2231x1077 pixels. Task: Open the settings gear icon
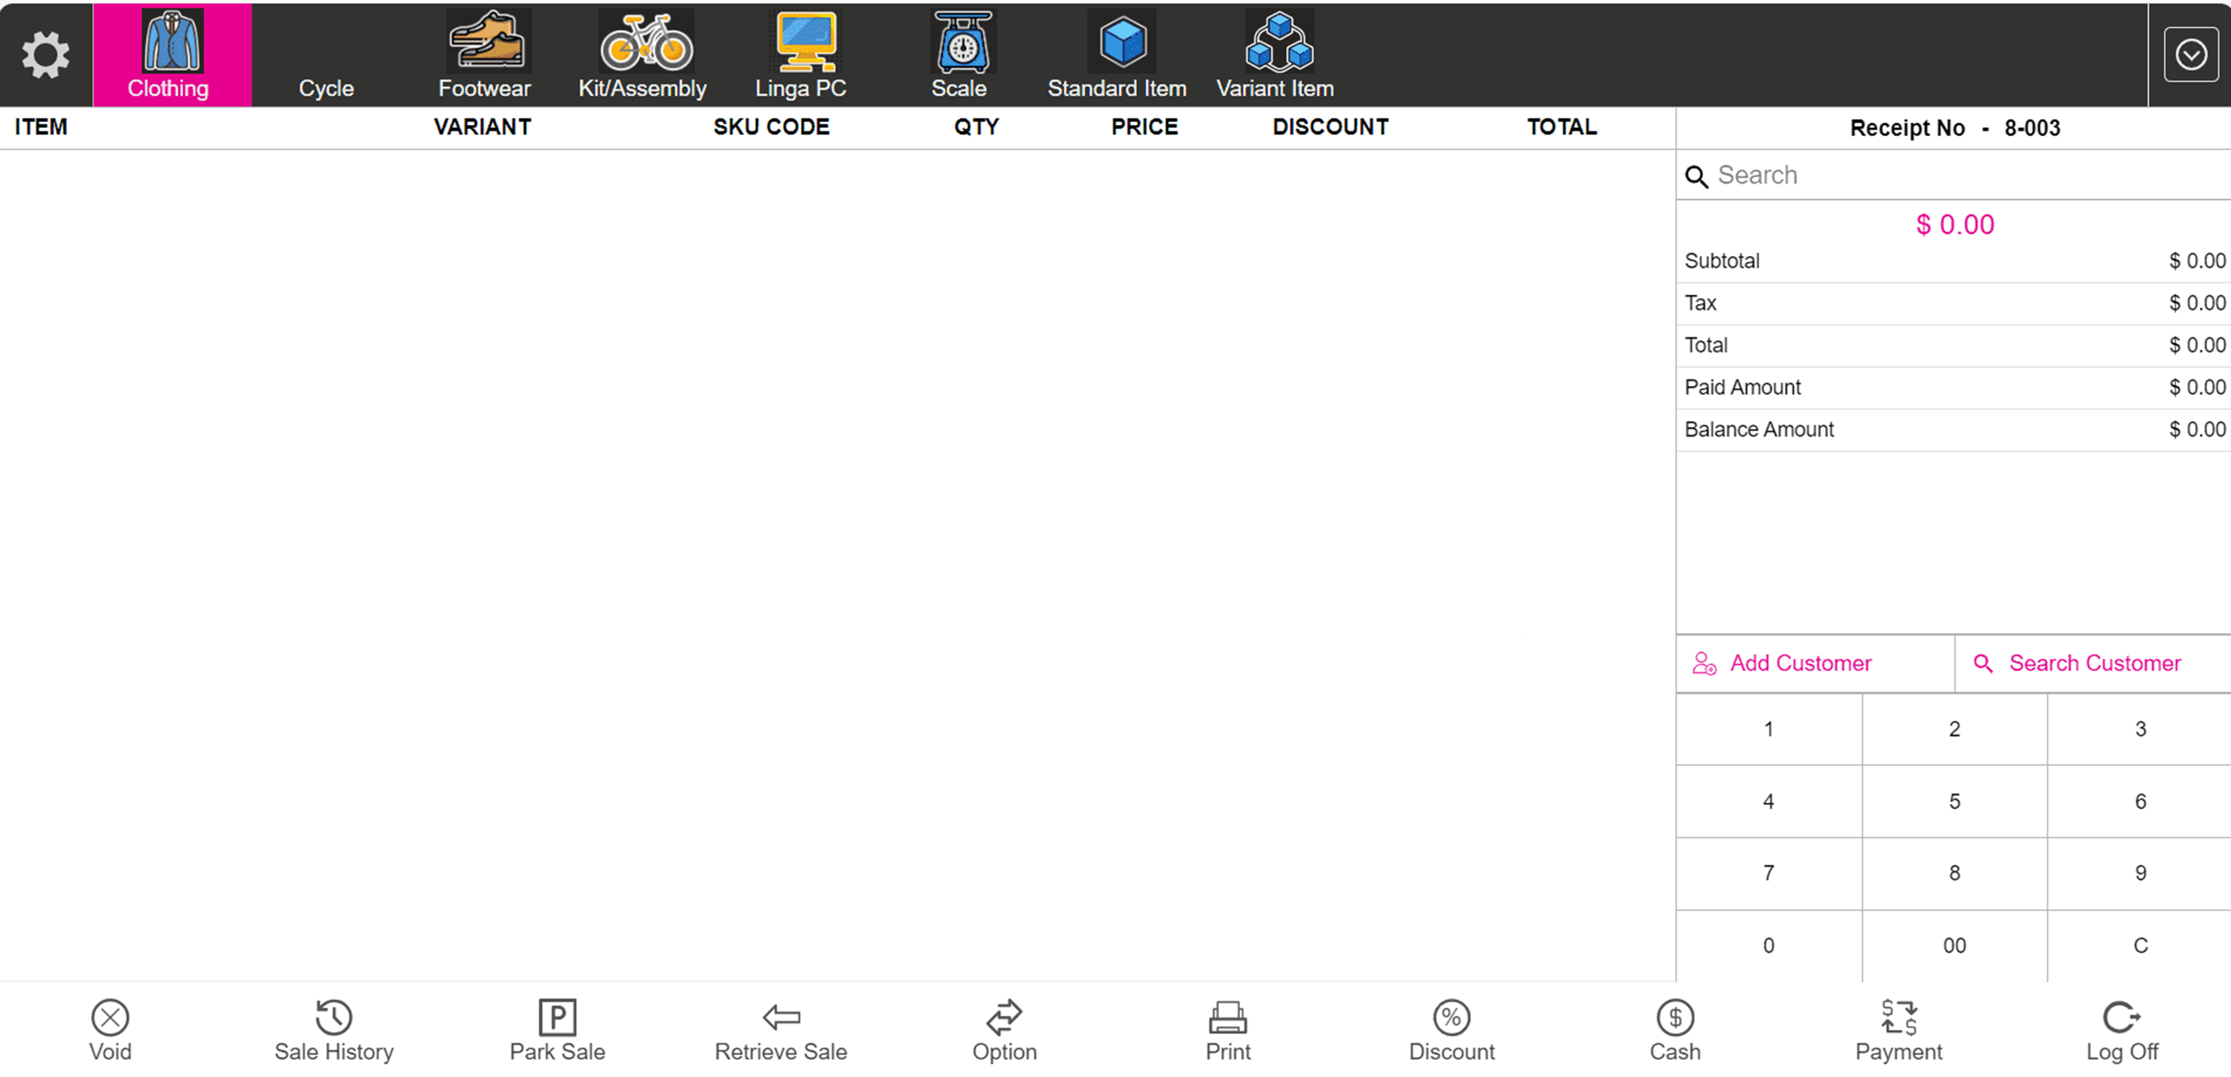(x=45, y=56)
